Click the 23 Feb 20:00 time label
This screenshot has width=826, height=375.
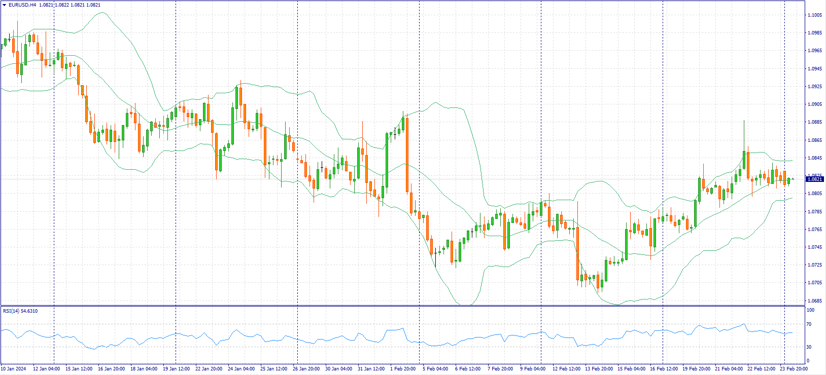pyautogui.click(x=794, y=369)
